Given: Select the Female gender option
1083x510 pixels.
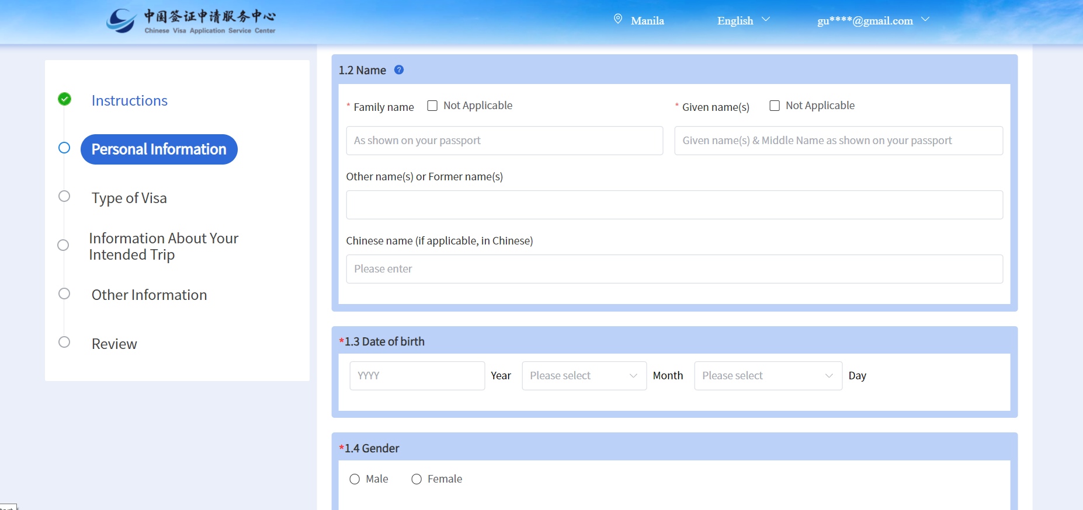Looking at the screenshot, I should click(416, 479).
